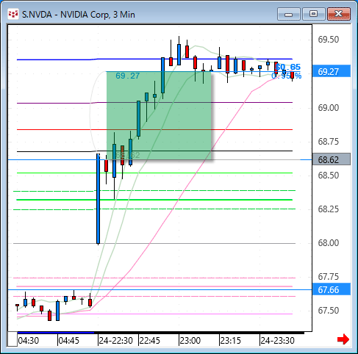Screen dimensions: 358x354
Task: Click the 67.50 price scale label
Action: [329, 310]
